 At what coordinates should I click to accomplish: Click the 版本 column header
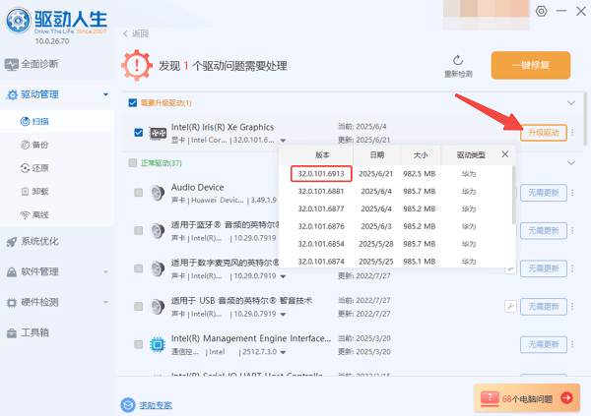322,154
